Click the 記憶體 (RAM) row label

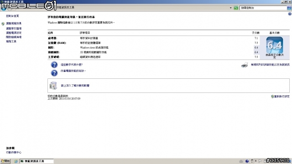point(57,43)
